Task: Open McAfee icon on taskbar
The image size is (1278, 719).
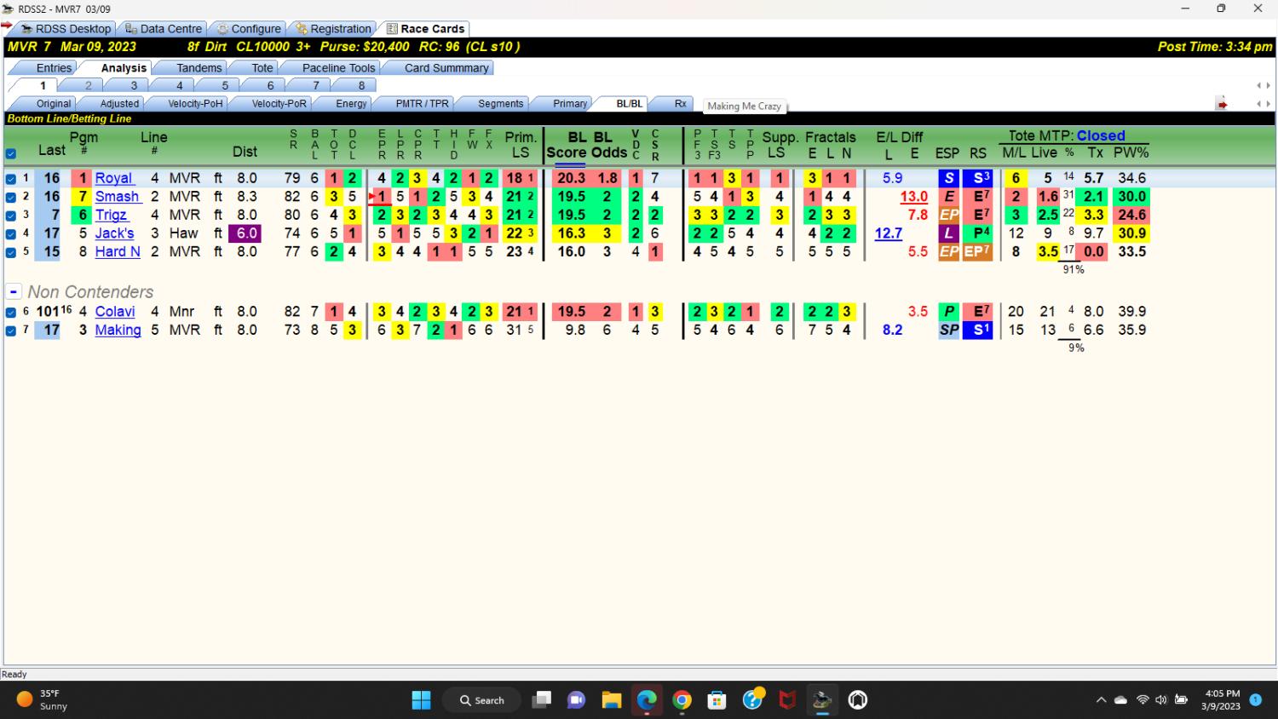Action: [787, 700]
